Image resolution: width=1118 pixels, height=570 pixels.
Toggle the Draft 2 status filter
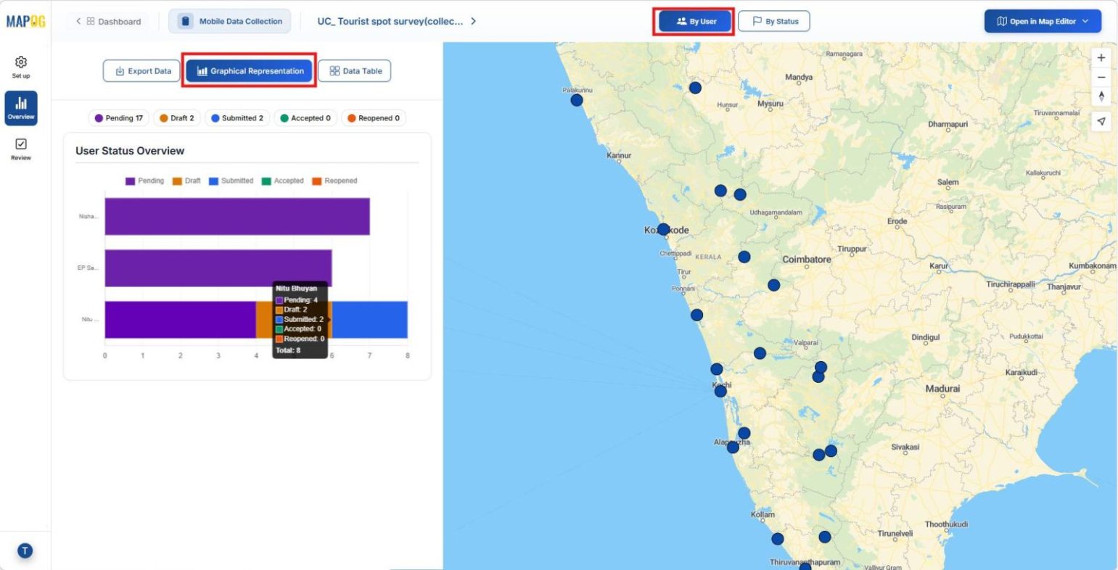tap(176, 117)
